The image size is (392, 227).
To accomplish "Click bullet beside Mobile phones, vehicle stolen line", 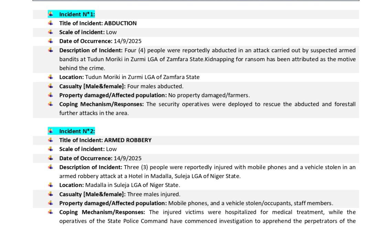I will tap(51, 203).
